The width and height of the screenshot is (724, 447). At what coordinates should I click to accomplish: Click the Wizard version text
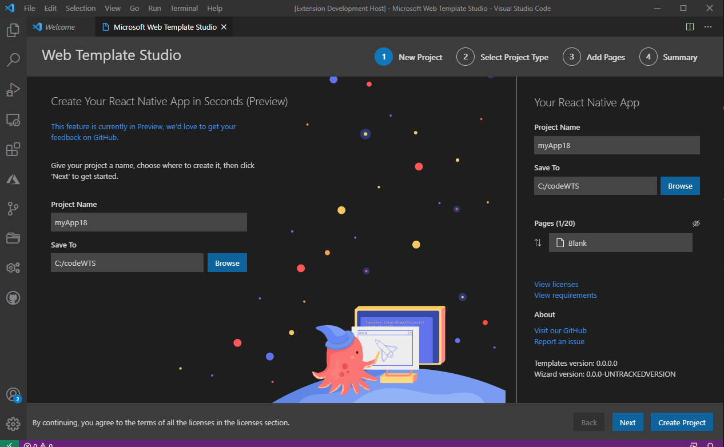click(604, 374)
